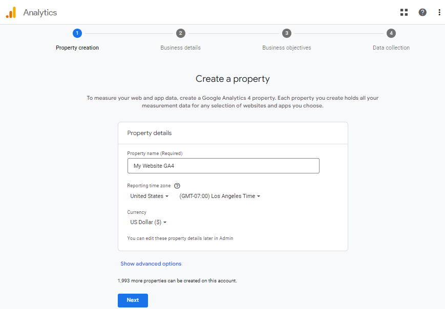
Task: Open the United States country dropdown
Action: [150, 196]
